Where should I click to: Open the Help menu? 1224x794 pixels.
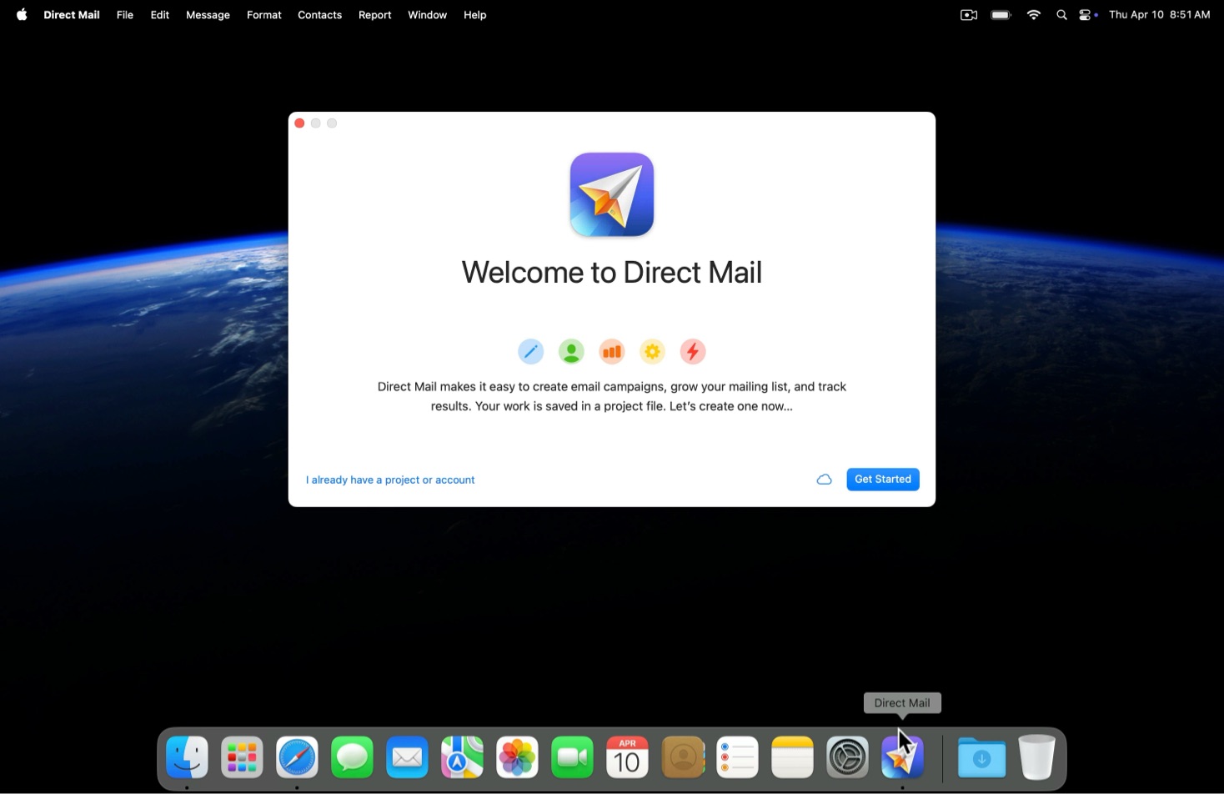(474, 15)
